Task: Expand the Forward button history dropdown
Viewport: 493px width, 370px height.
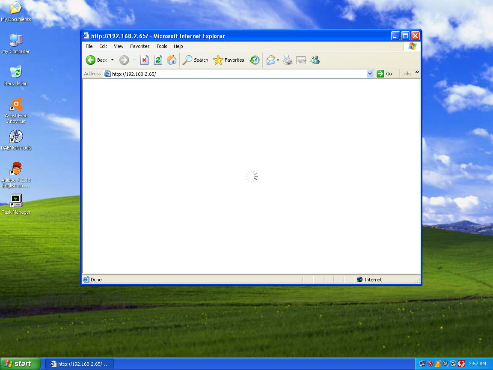Action: (134, 60)
